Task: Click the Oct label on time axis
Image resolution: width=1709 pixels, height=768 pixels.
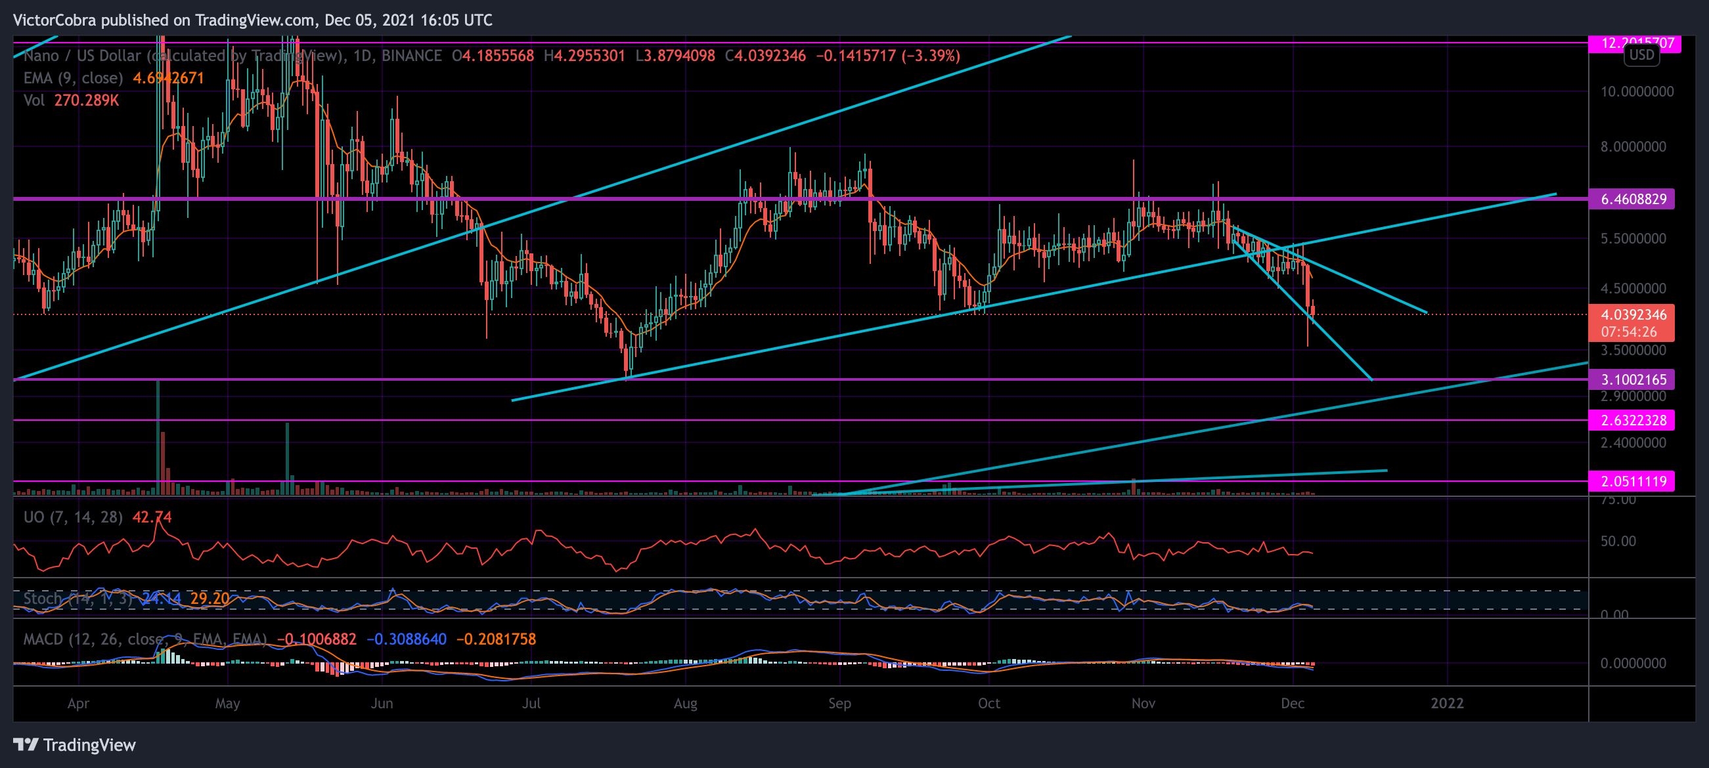Action: point(988,703)
